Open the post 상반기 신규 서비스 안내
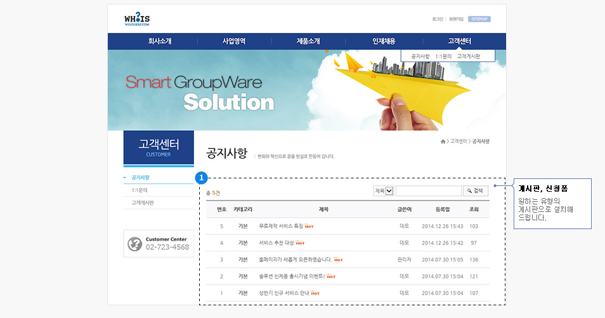Viewport: 605px width, 318px height. click(x=283, y=293)
